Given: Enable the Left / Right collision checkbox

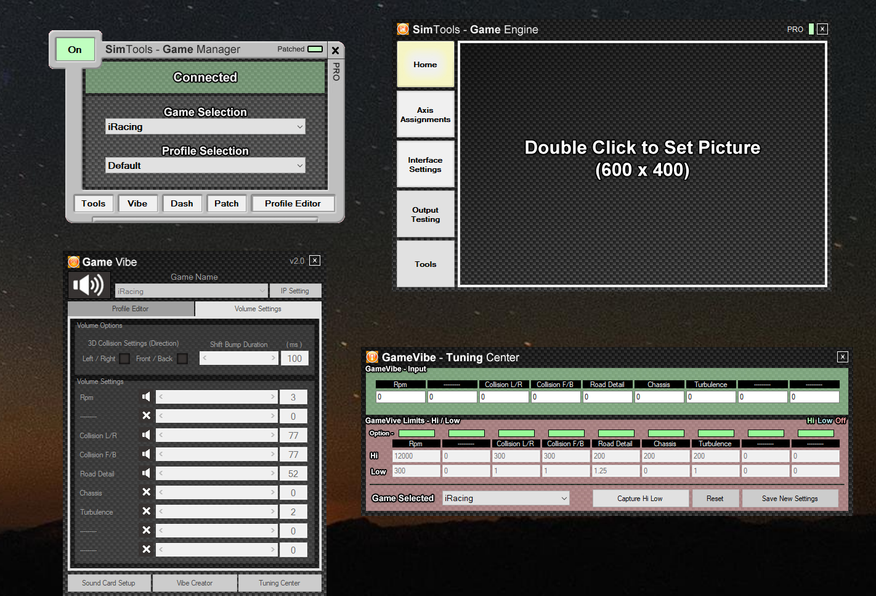Looking at the screenshot, I should (124, 359).
